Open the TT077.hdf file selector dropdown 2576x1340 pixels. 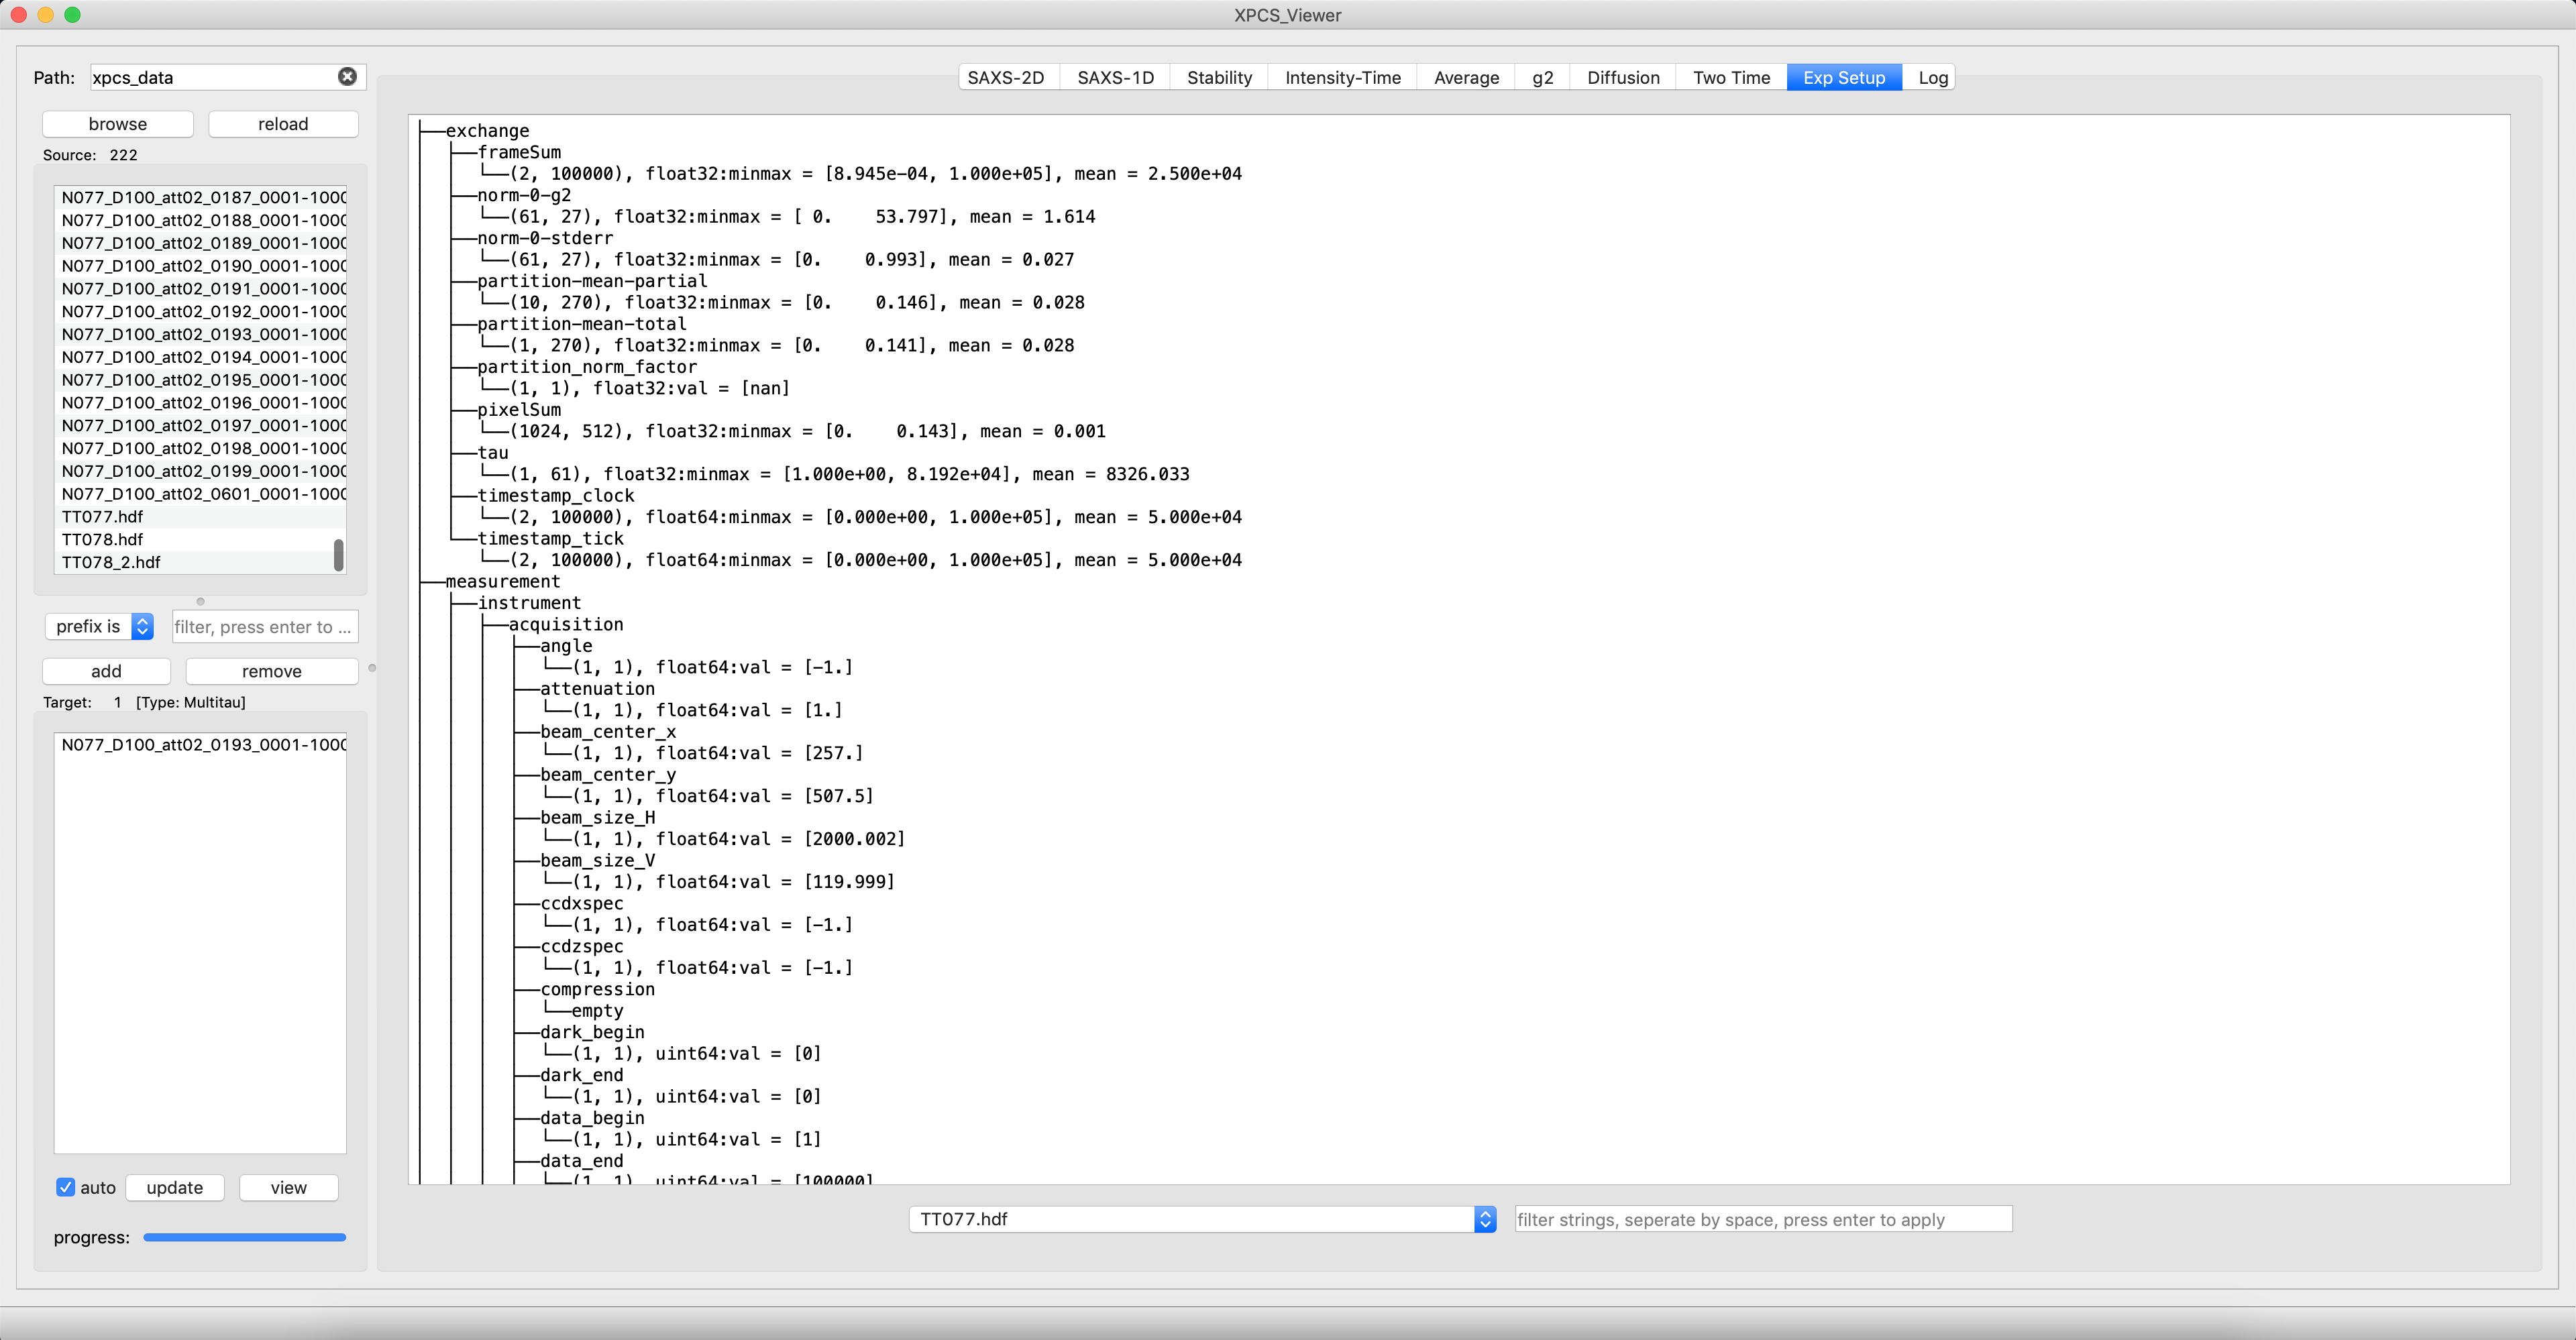(1202, 1219)
